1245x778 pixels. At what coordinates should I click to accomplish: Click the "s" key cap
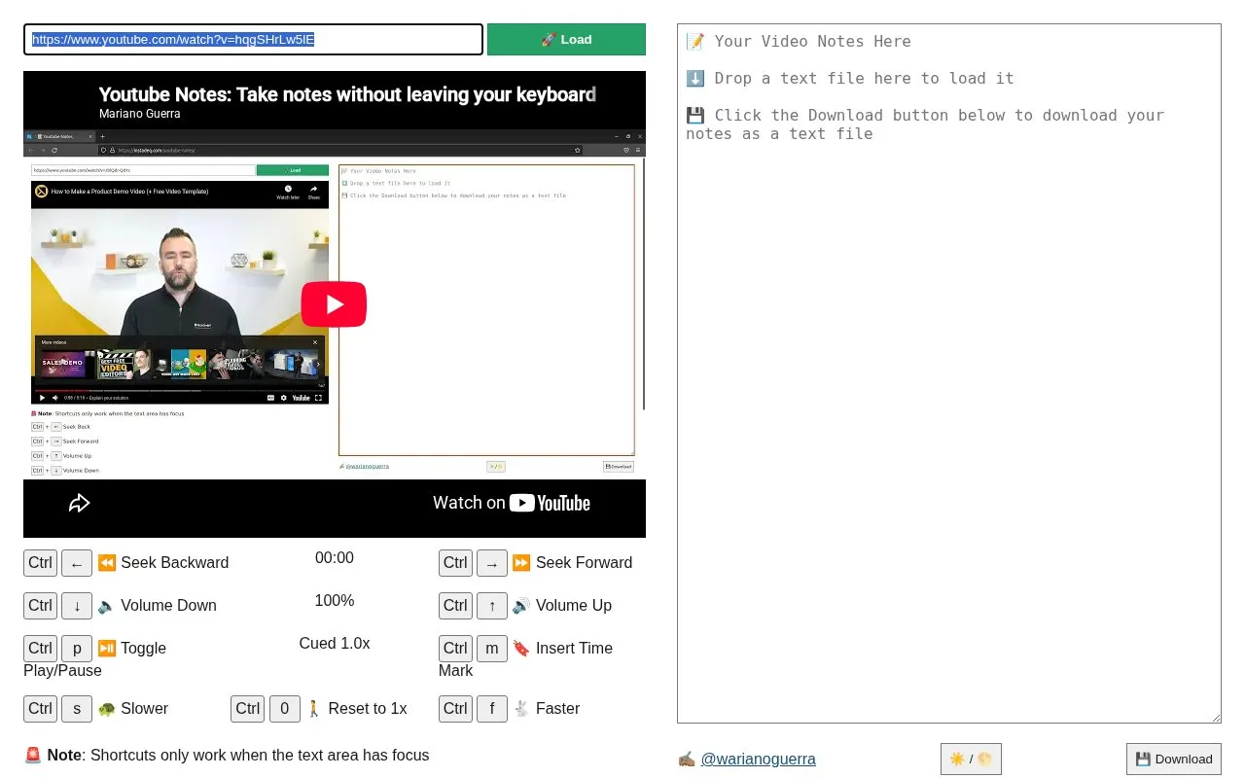(77, 709)
